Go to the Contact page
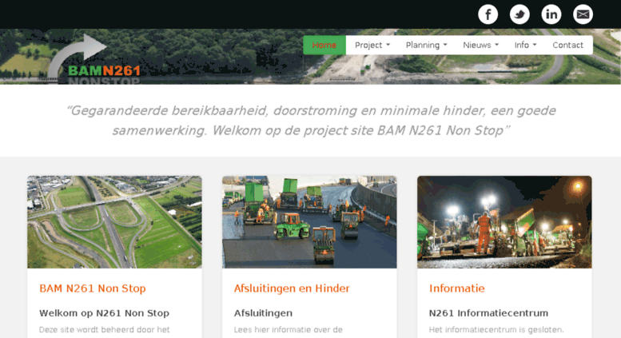Screen dimensions: 621x338 click(568, 45)
